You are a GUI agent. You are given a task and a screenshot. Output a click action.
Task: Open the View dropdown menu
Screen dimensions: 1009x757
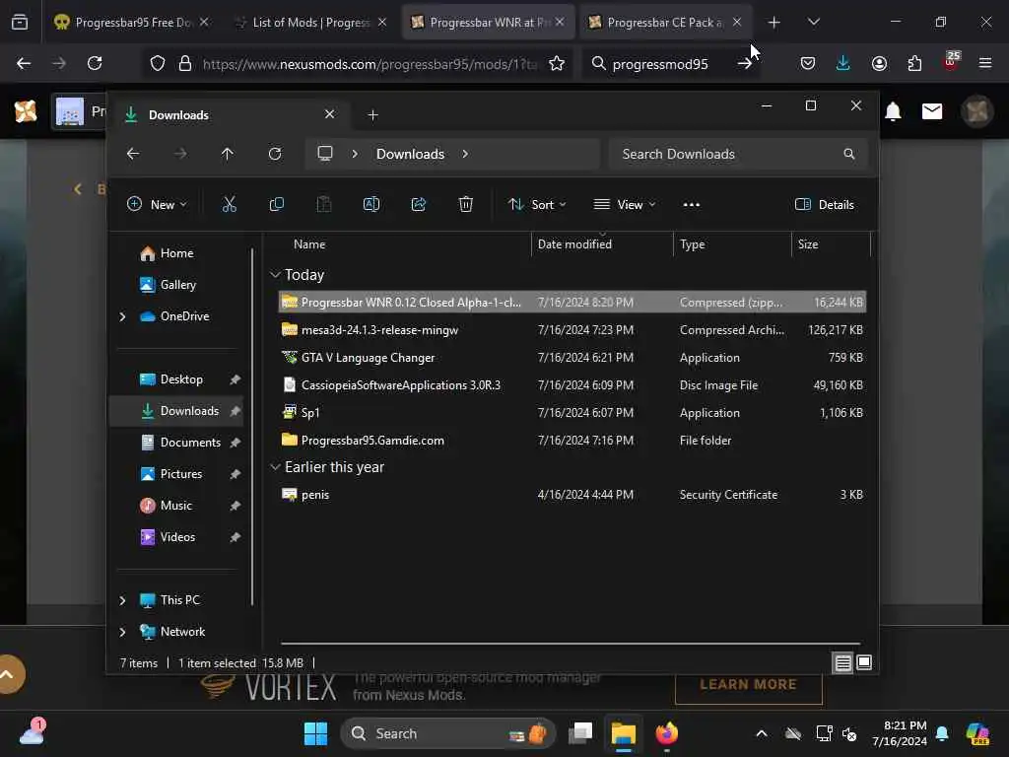click(x=624, y=205)
